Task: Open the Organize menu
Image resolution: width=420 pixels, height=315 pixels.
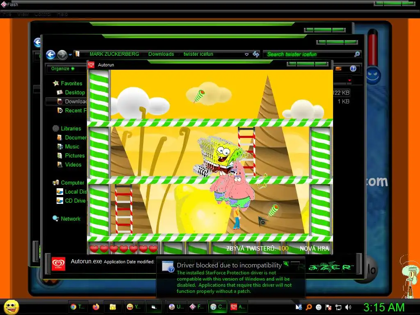Action: click(x=63, y=69)
